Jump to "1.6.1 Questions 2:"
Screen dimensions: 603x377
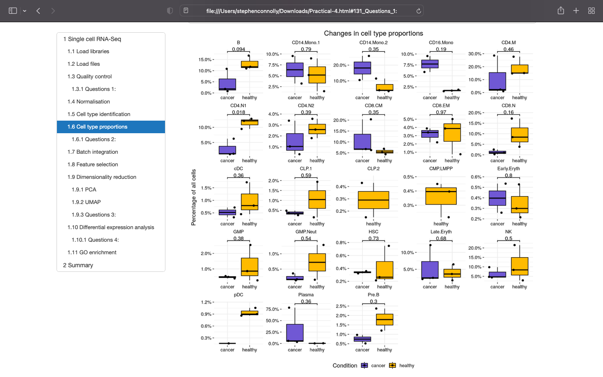tap(94, 139)
